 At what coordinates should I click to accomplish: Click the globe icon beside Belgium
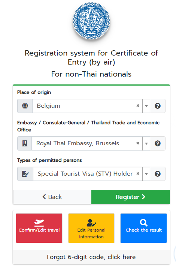point(25,106)
